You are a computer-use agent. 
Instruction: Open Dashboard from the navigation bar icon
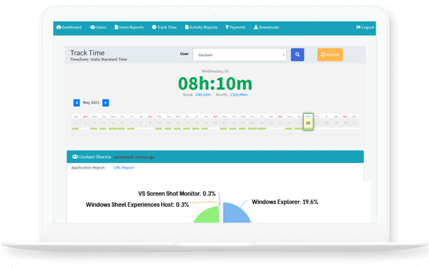tap(59, 27)
